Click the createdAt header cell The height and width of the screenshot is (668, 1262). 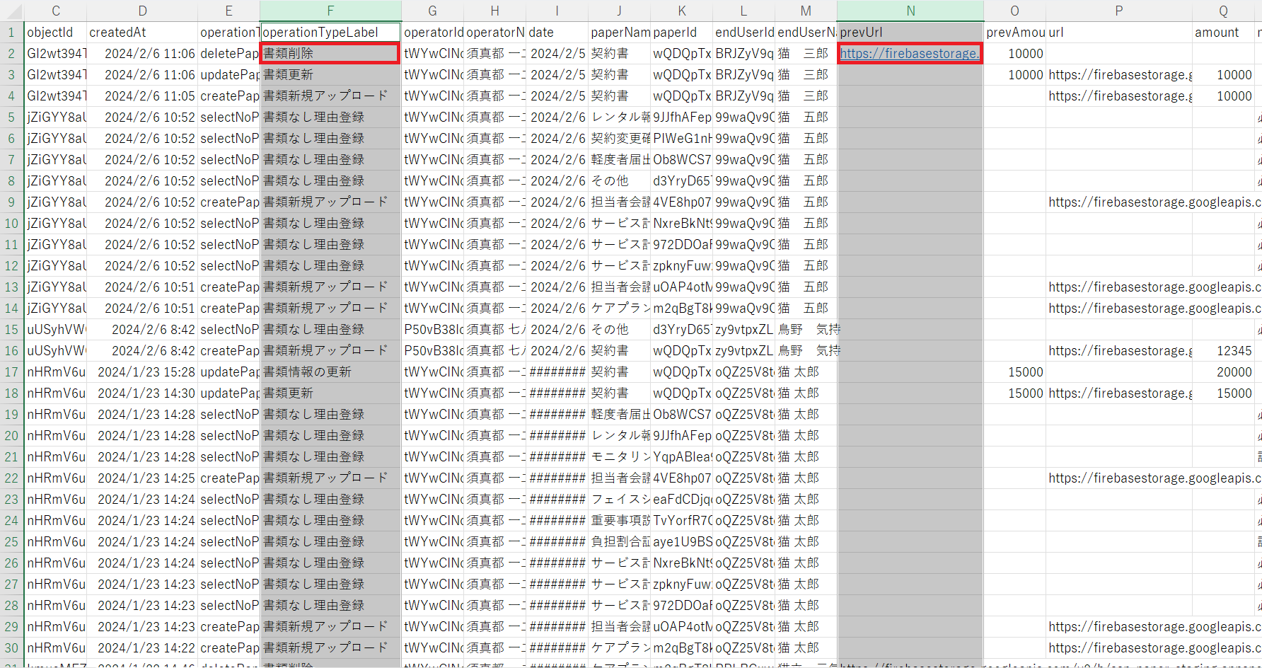coord(142,33)
